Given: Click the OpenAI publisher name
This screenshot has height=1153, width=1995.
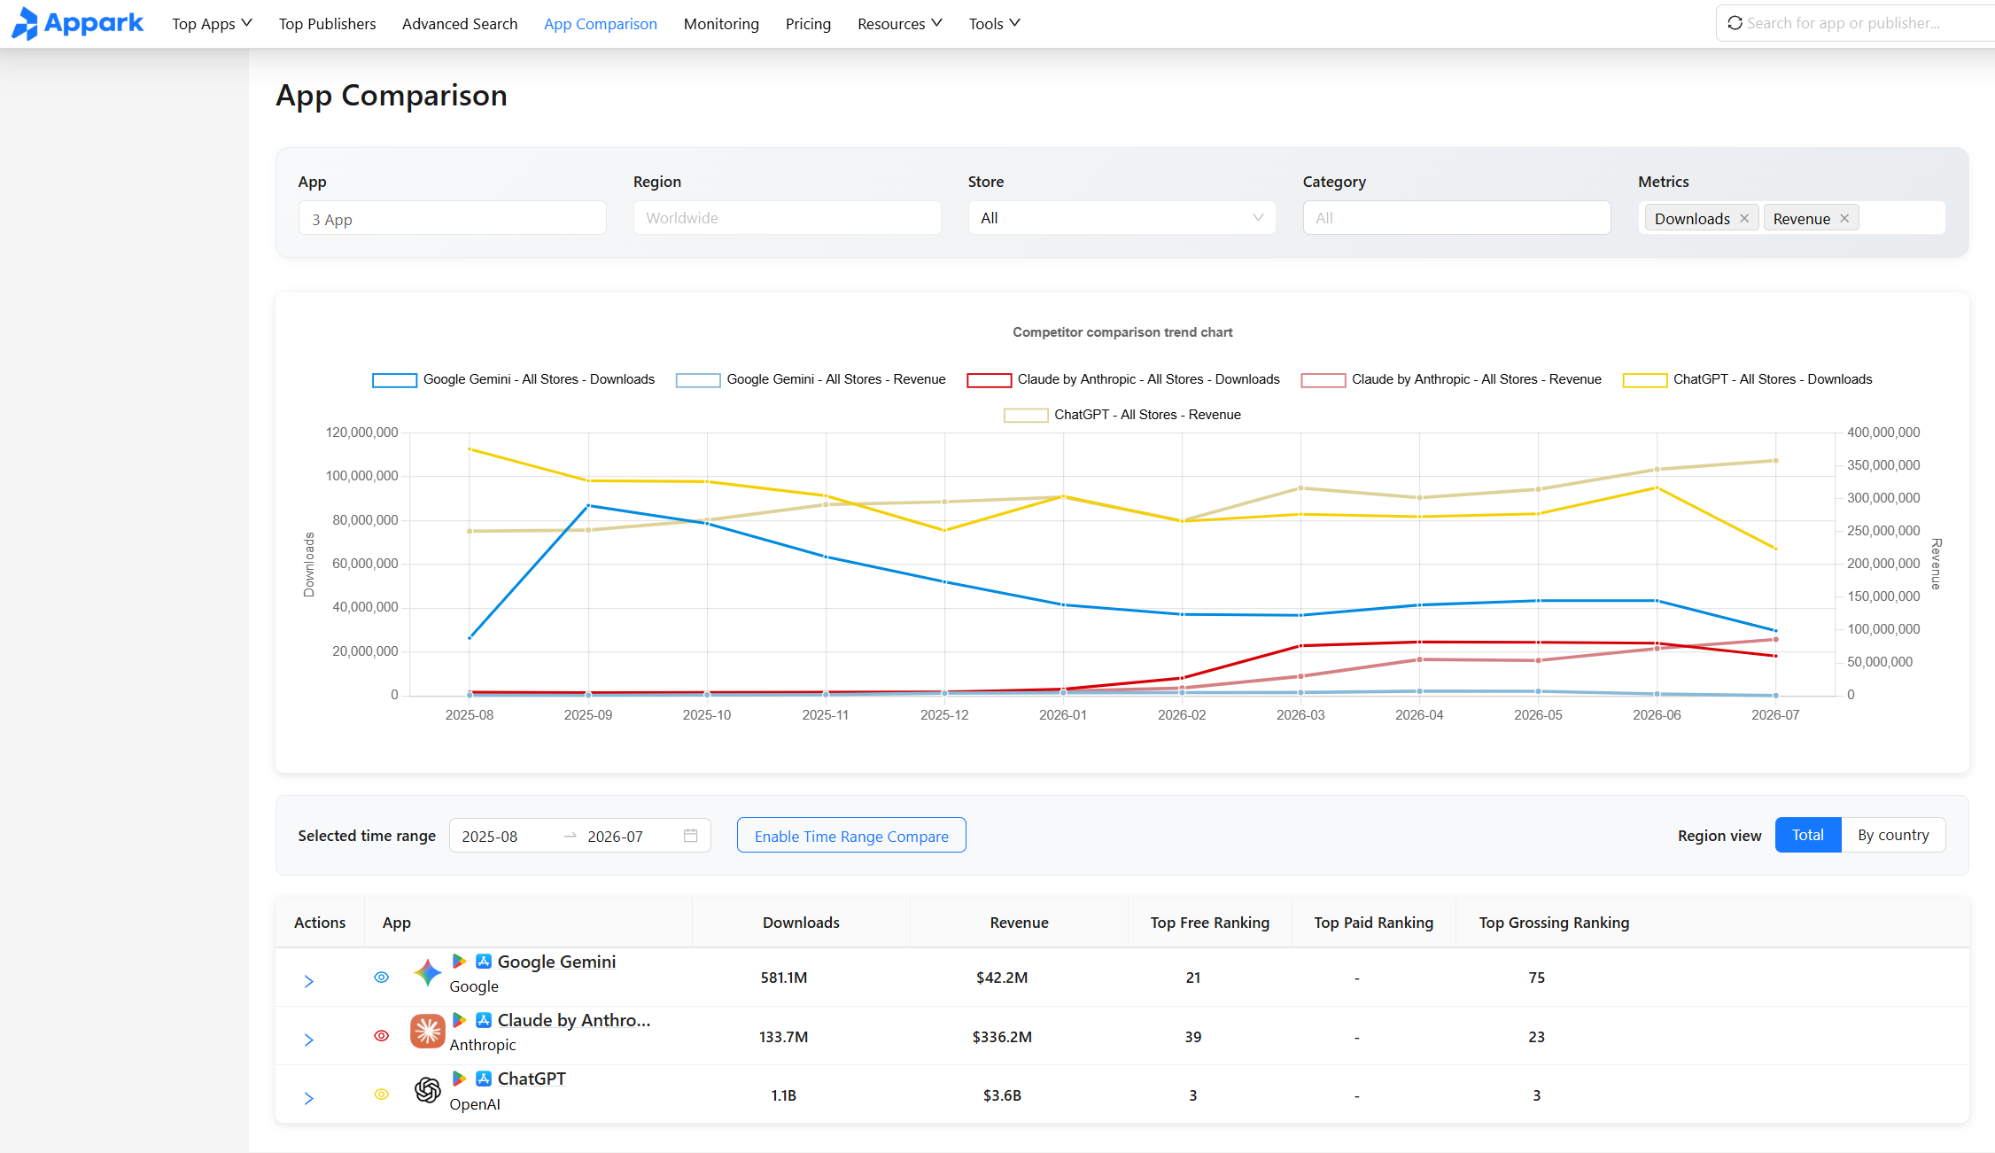Looking at the screenshot, I should point(475,1104).
